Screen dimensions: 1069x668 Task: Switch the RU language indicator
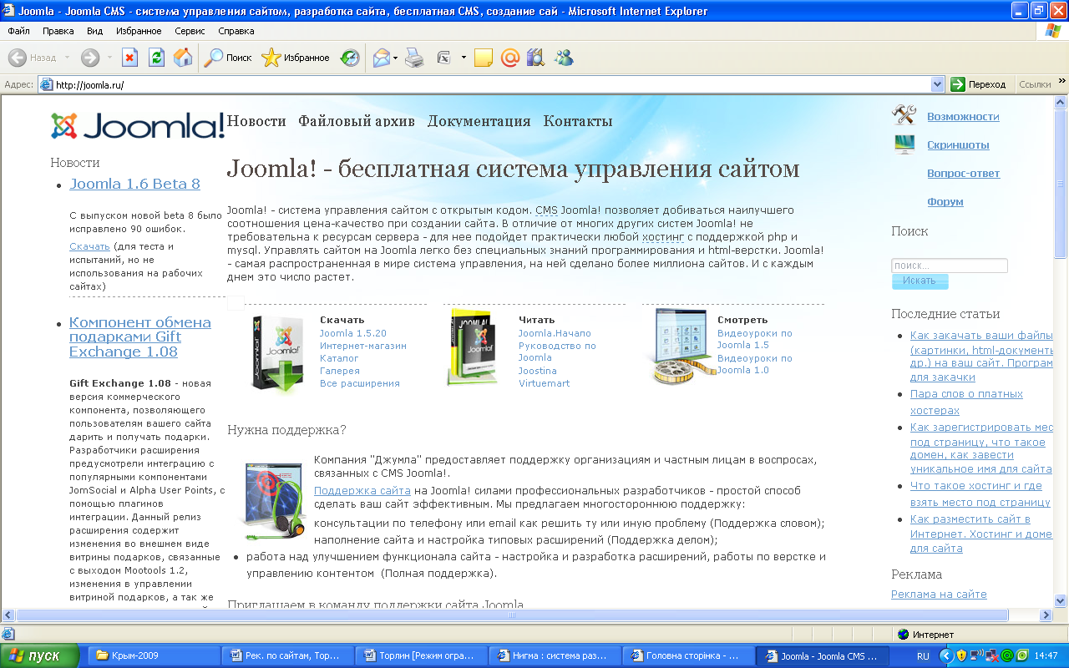tap(923, 656)
